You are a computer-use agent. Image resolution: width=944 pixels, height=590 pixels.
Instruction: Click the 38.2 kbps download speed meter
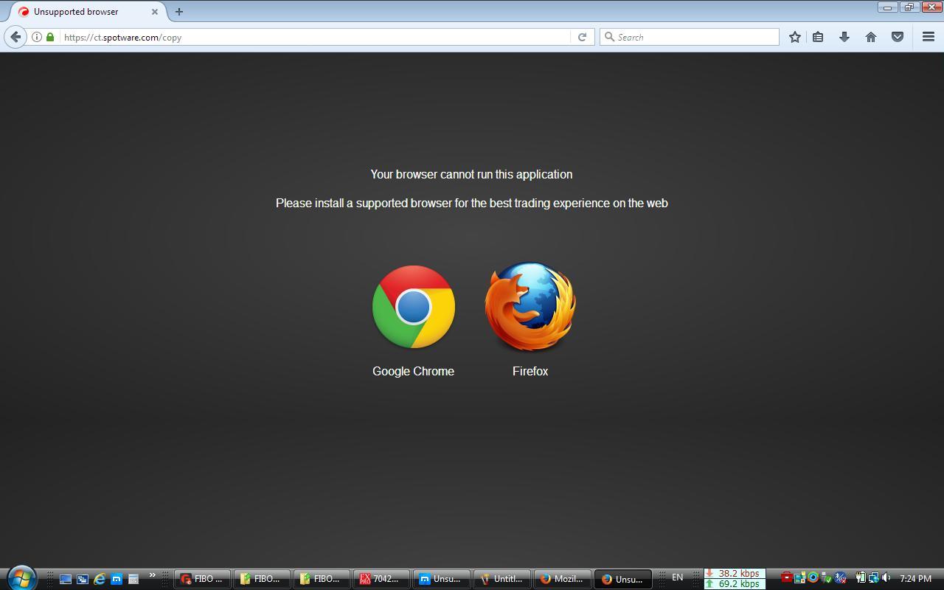[735, 573]
